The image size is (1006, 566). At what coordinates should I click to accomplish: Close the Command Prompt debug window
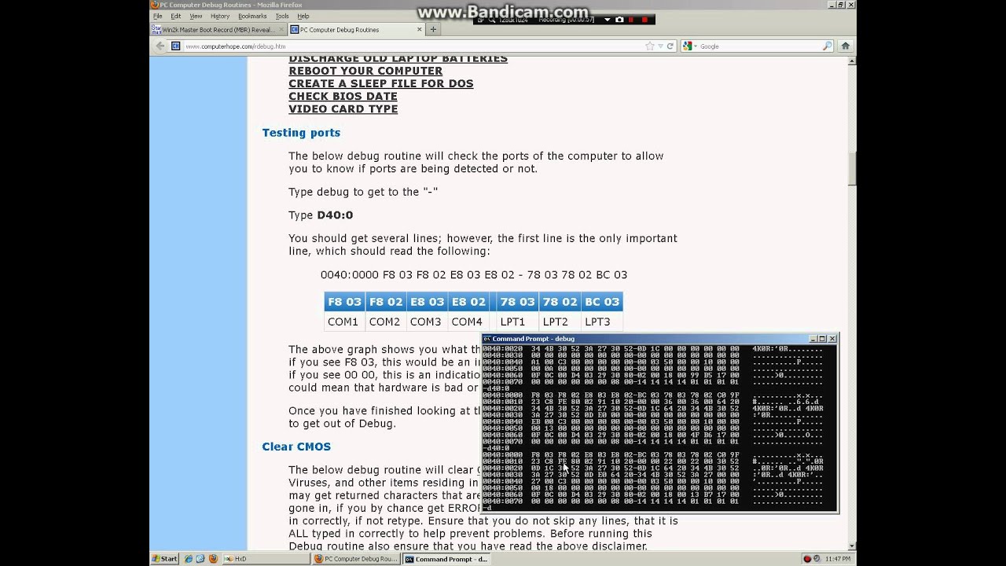click(x=832, y=339)
